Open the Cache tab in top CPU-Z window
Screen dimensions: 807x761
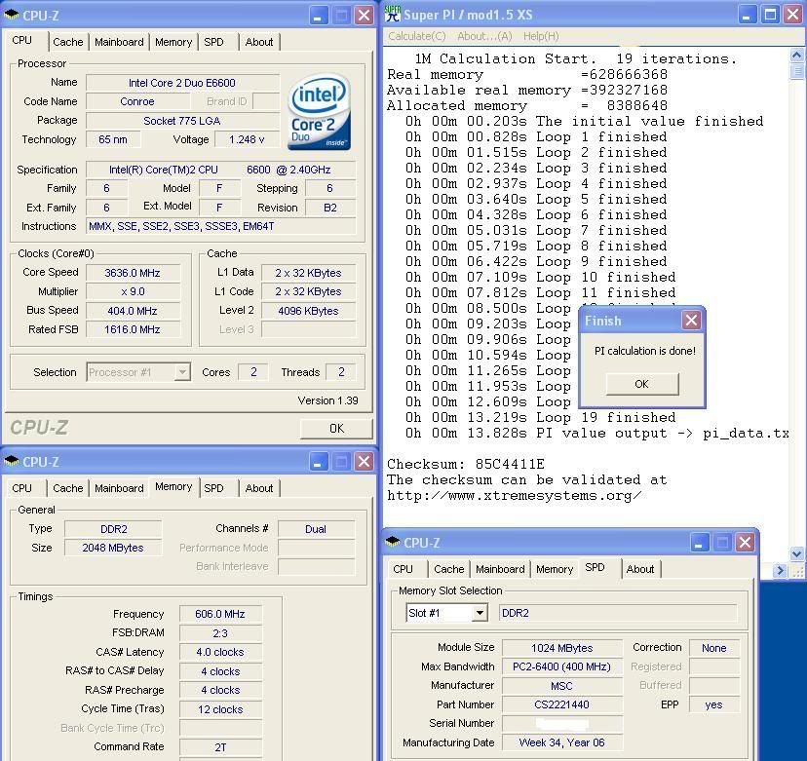coord(68,42)
